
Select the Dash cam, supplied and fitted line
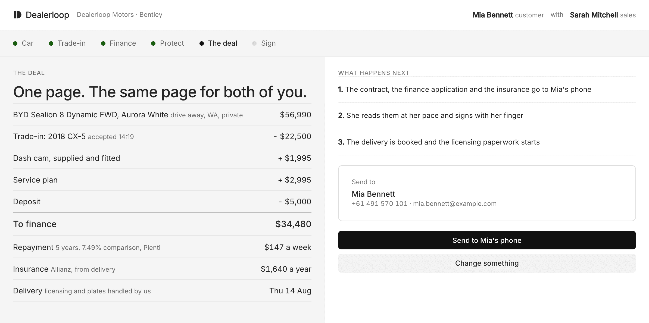[x=162, y=158]
